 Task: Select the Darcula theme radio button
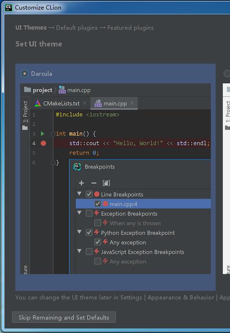click(24, 74)
